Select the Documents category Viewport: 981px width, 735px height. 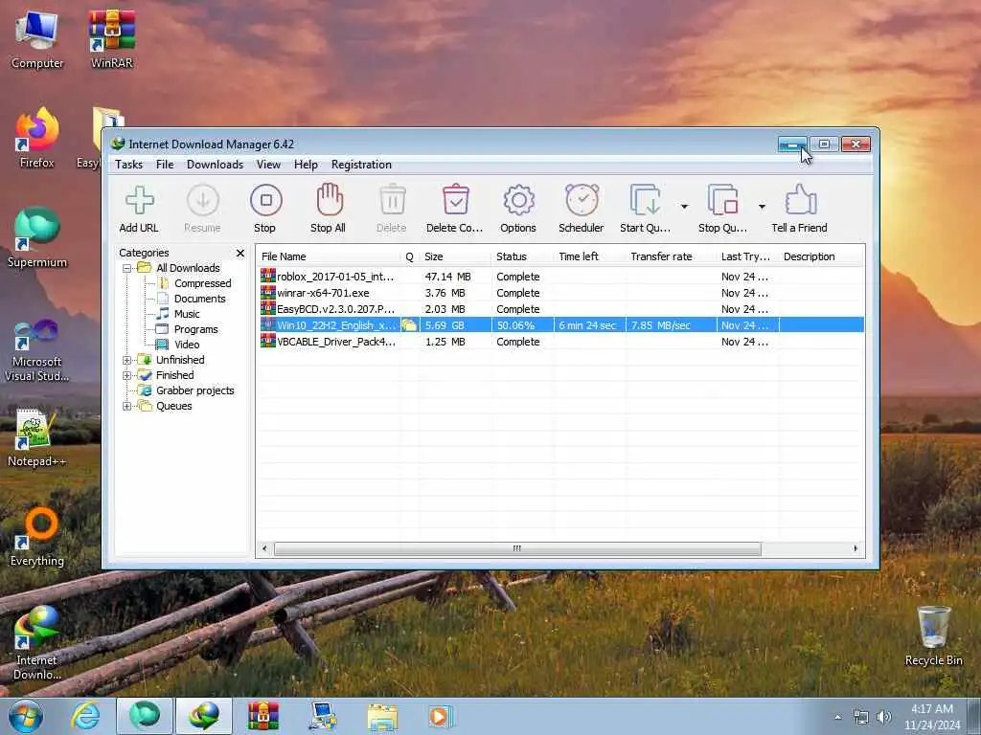point(199,299)
